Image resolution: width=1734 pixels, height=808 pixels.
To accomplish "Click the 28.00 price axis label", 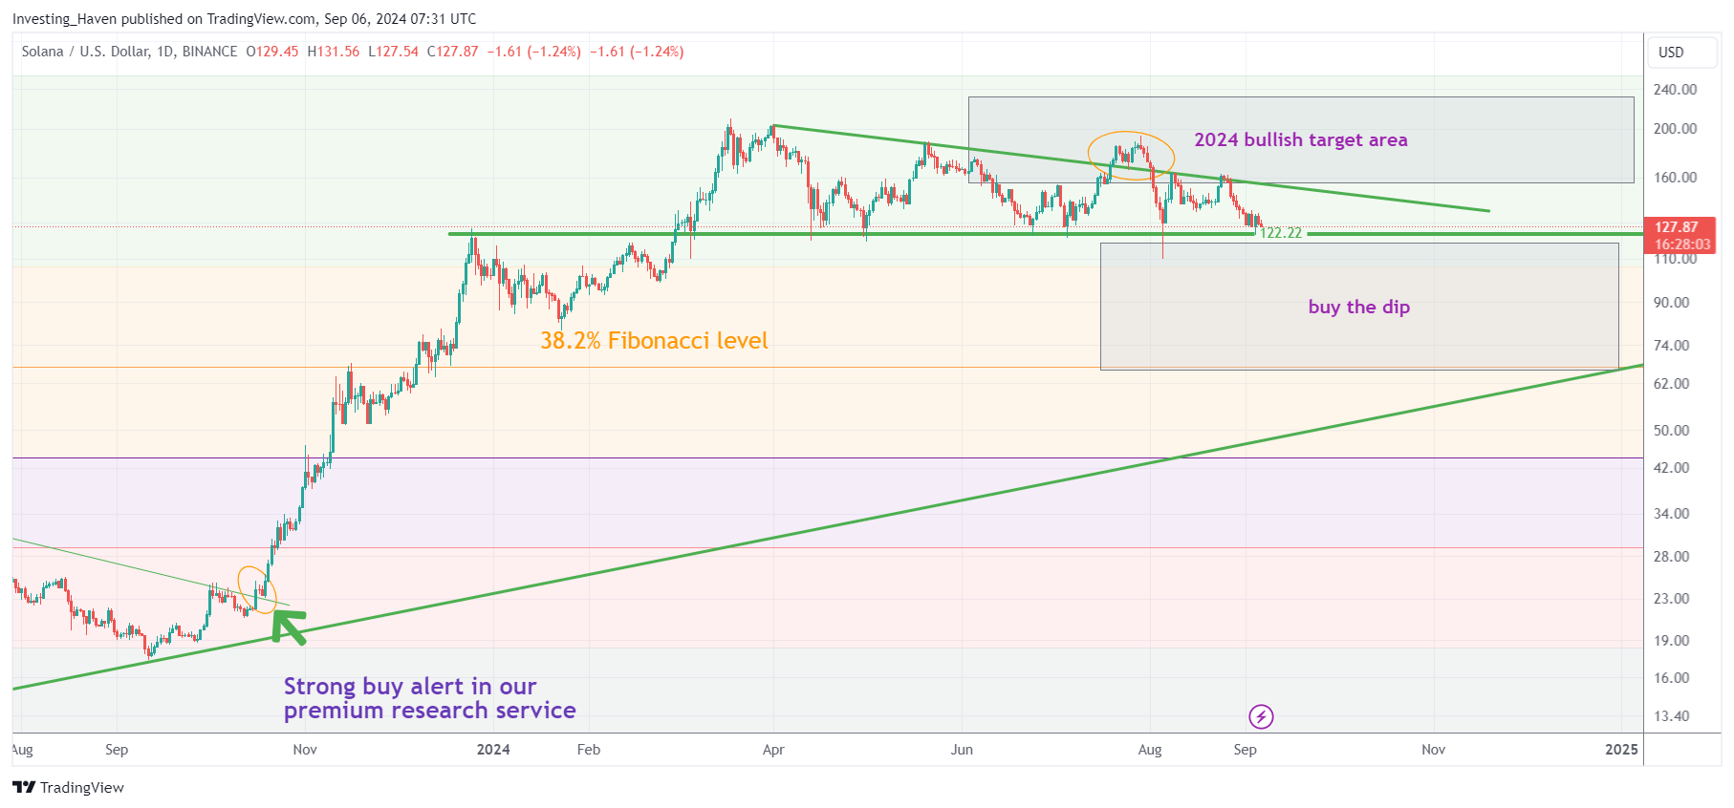I will (1672, 557).
